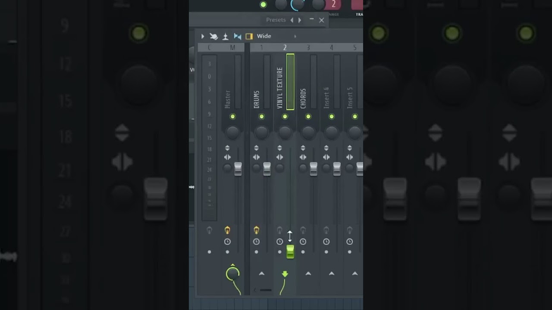Invert phase on the DRUMS track

256,148
